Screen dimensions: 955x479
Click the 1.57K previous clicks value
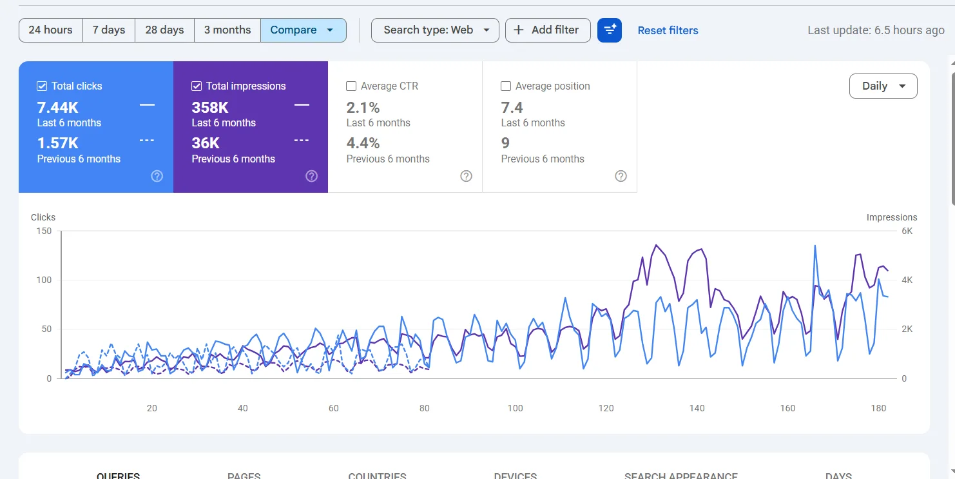[58, 143]
